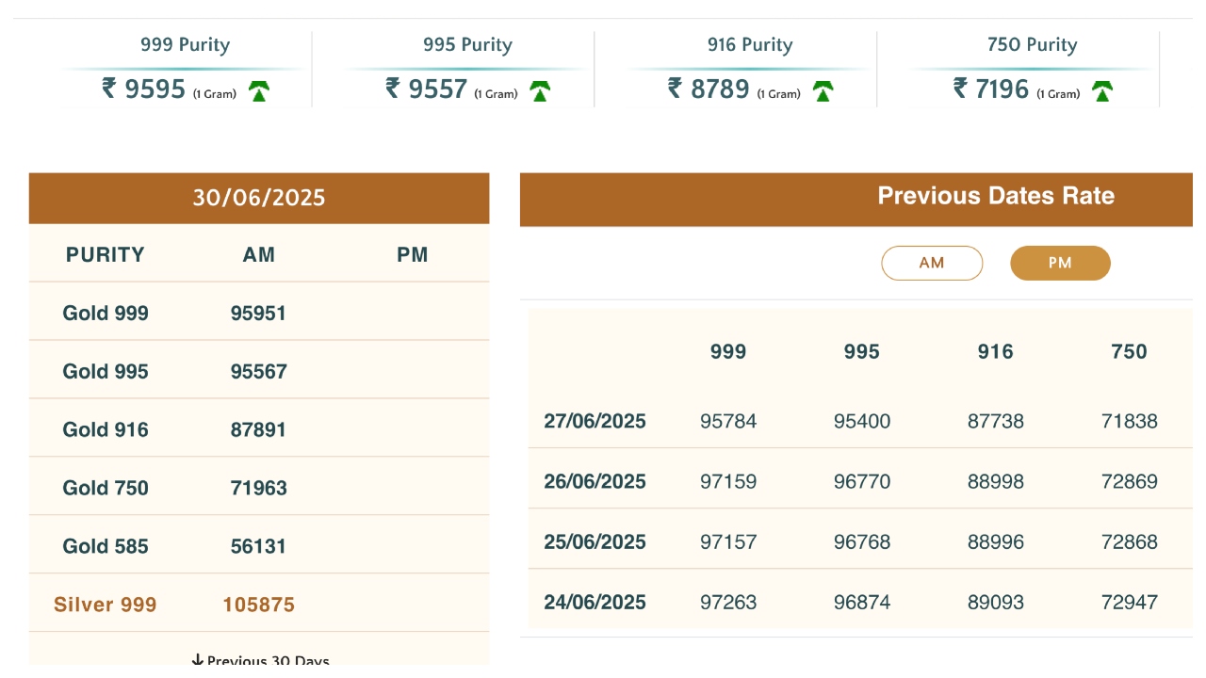Click the 30/06/2025 date header

(259, 198)
